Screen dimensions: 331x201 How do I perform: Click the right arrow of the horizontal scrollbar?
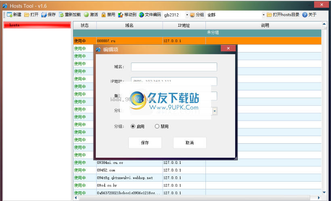click(x=319, y=198)
